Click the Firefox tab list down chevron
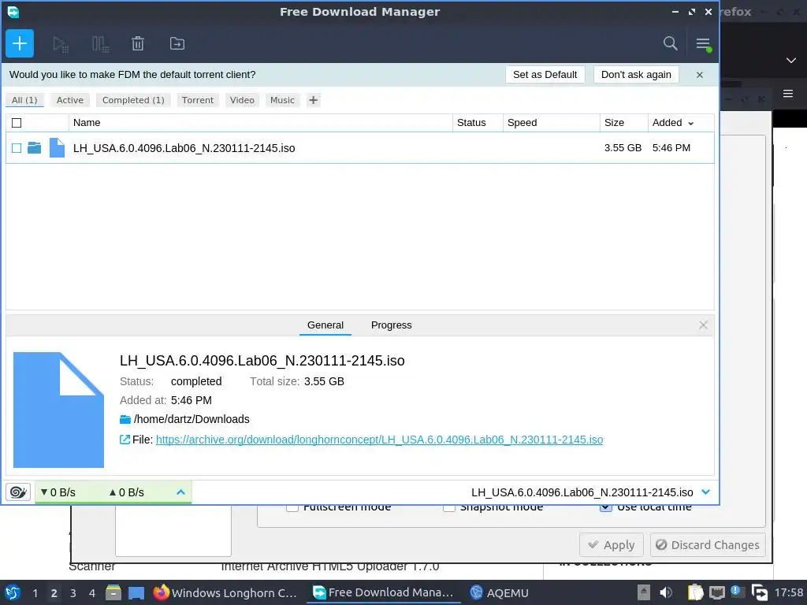Viewport: 807px width, 605px height. click(x=791, y=61)
